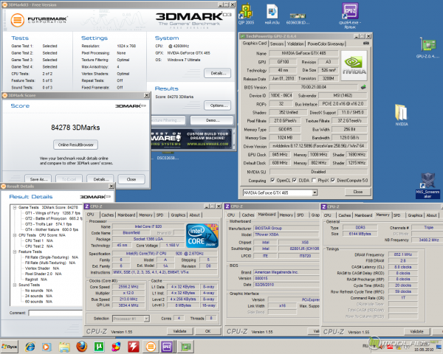
Task: Click the GPU-Z screenshot camera icon
Action: click(x=366, y=44)
